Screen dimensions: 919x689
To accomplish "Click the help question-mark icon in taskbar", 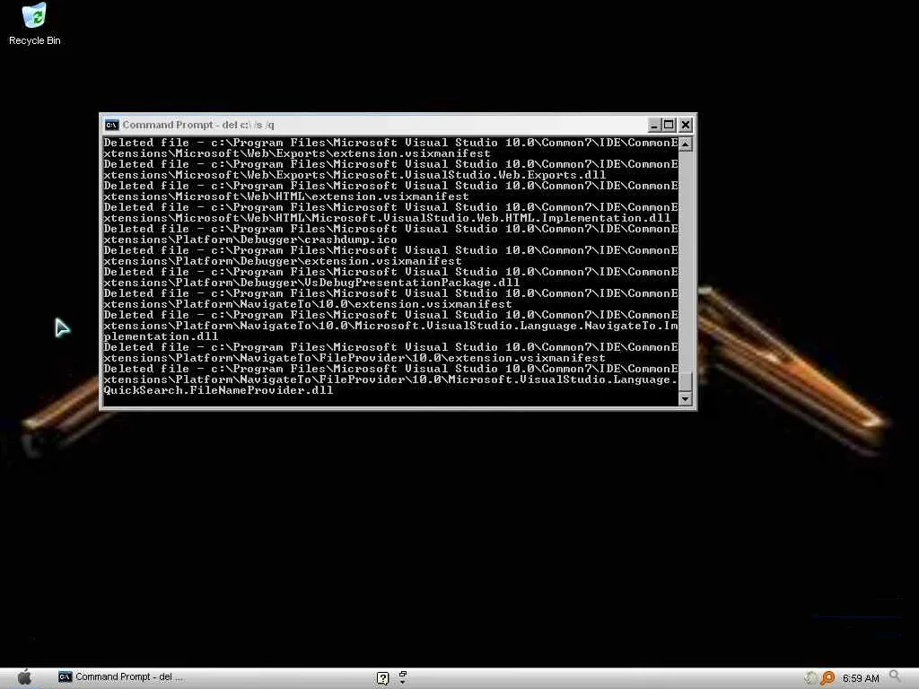I will (x=382, y=678).
